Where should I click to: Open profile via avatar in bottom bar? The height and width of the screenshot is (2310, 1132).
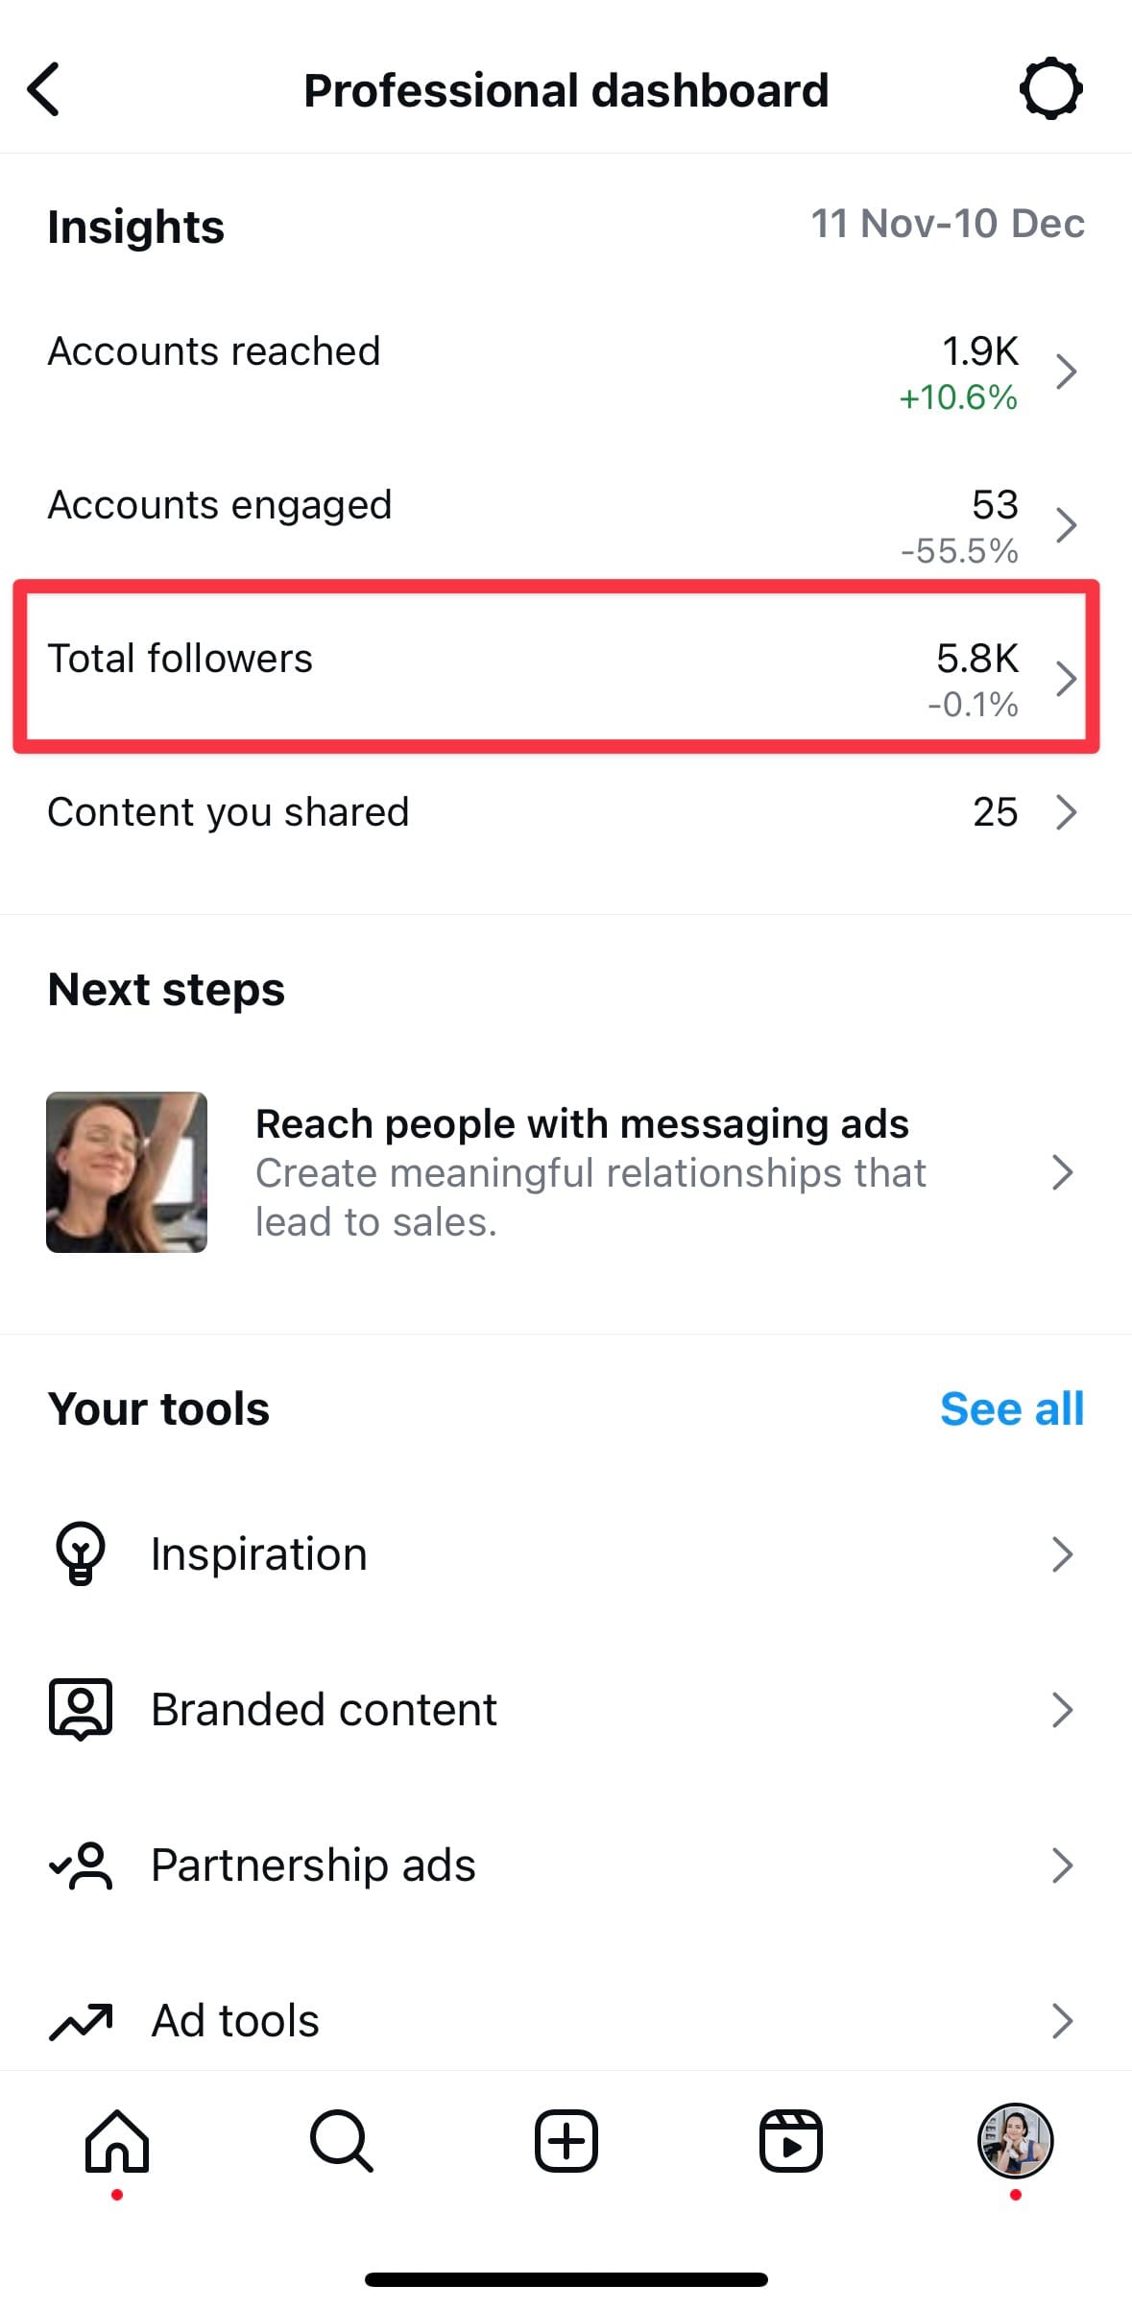pyautogui.click(x=1015, y=2140)
